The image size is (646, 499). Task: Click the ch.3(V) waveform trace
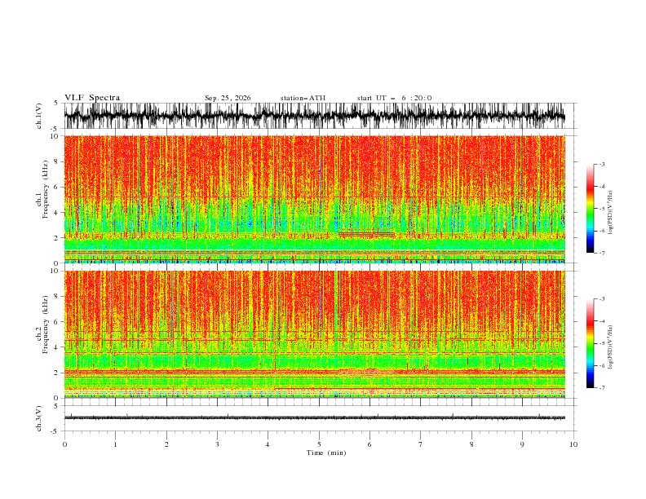315,418
